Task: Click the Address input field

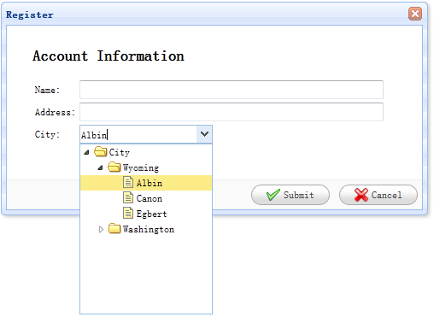Action: coord(232,112)
